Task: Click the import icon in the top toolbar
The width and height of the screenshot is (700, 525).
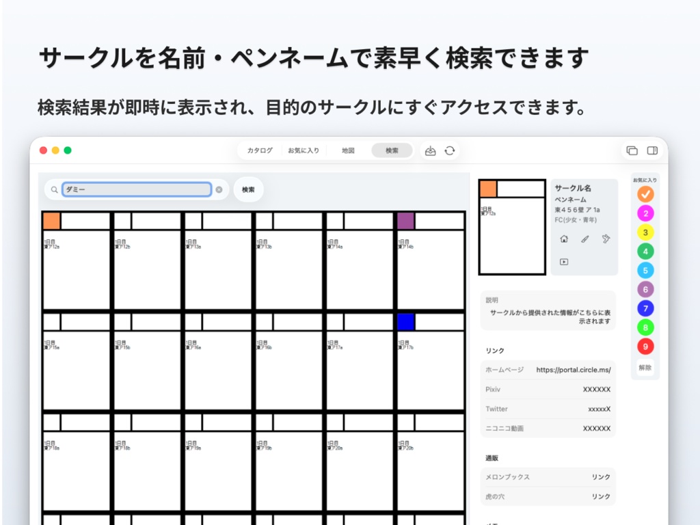Action: [x=430, y=150]
